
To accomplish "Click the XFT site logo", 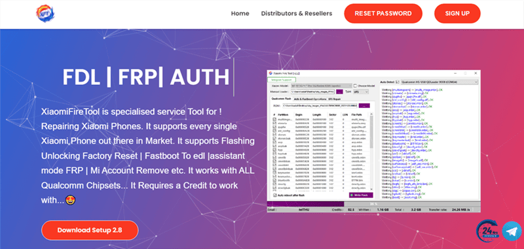I will 45,13.
